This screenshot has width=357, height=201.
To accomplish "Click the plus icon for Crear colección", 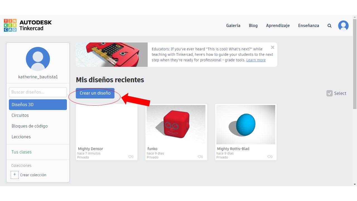I will coord(15,175).
